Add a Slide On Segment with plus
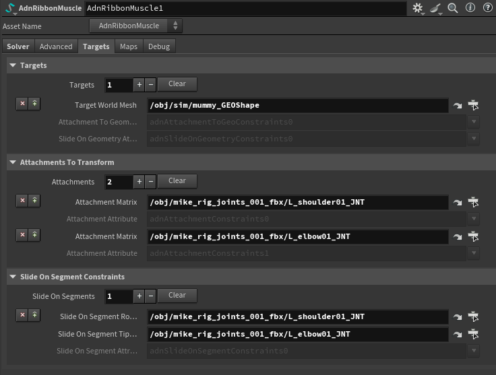 pyautogui.click(x=139, y=296)
